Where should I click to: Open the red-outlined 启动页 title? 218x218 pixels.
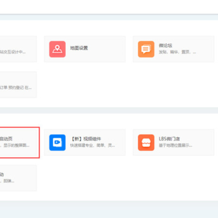(x=7, y=139)
